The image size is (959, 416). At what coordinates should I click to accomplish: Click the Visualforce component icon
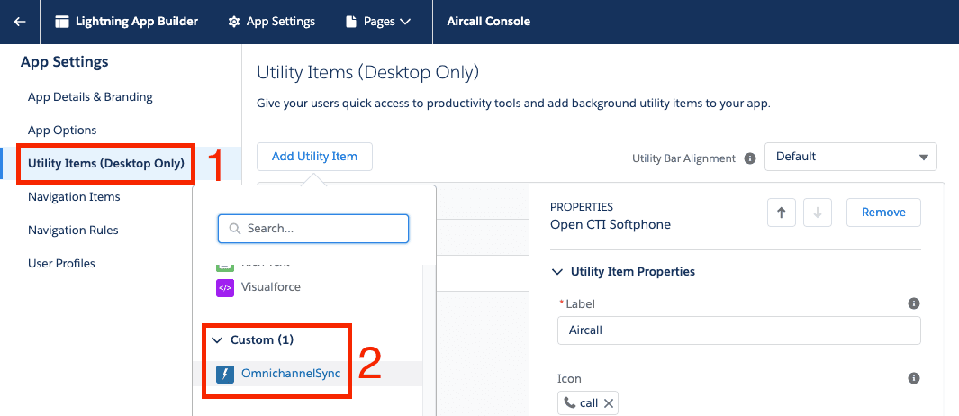click(225, 288)
